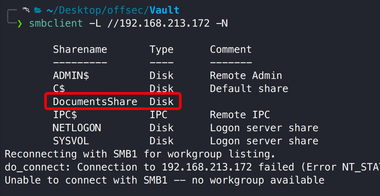Click the Type column header
The height and width of the screenshot is (196, 380).
(x=161, y=49)
